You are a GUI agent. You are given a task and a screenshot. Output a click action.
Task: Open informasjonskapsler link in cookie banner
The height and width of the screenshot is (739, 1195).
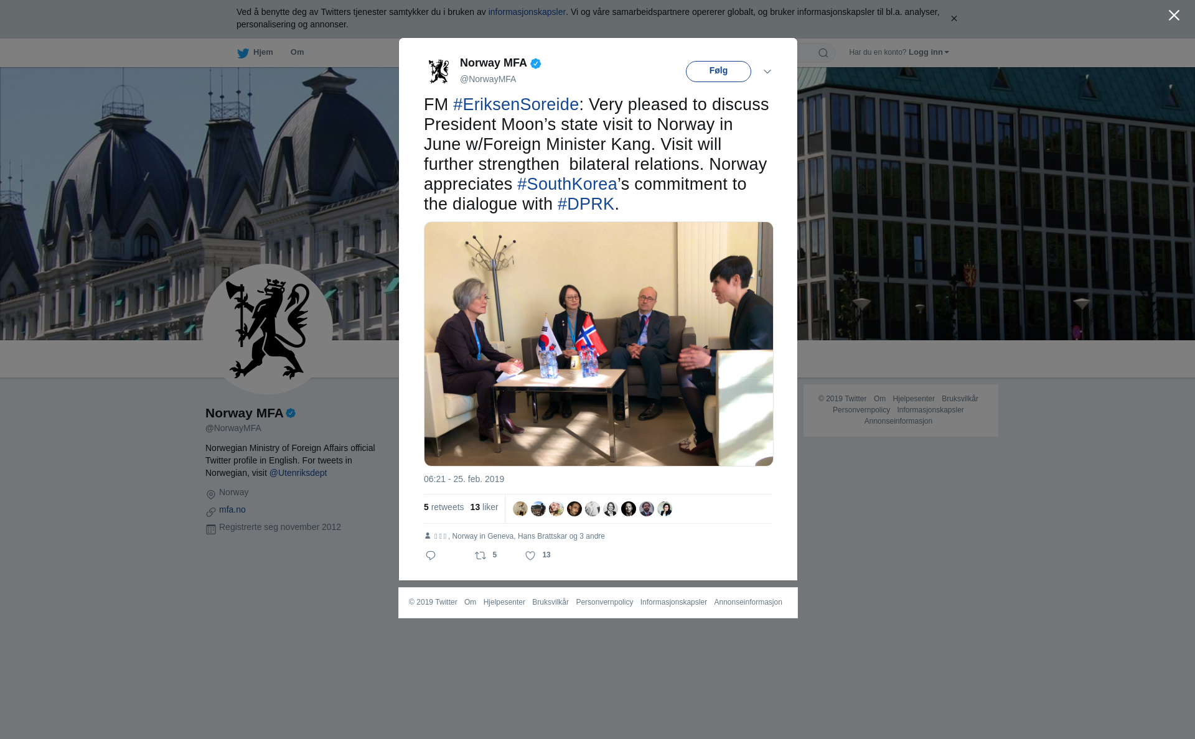527,12
